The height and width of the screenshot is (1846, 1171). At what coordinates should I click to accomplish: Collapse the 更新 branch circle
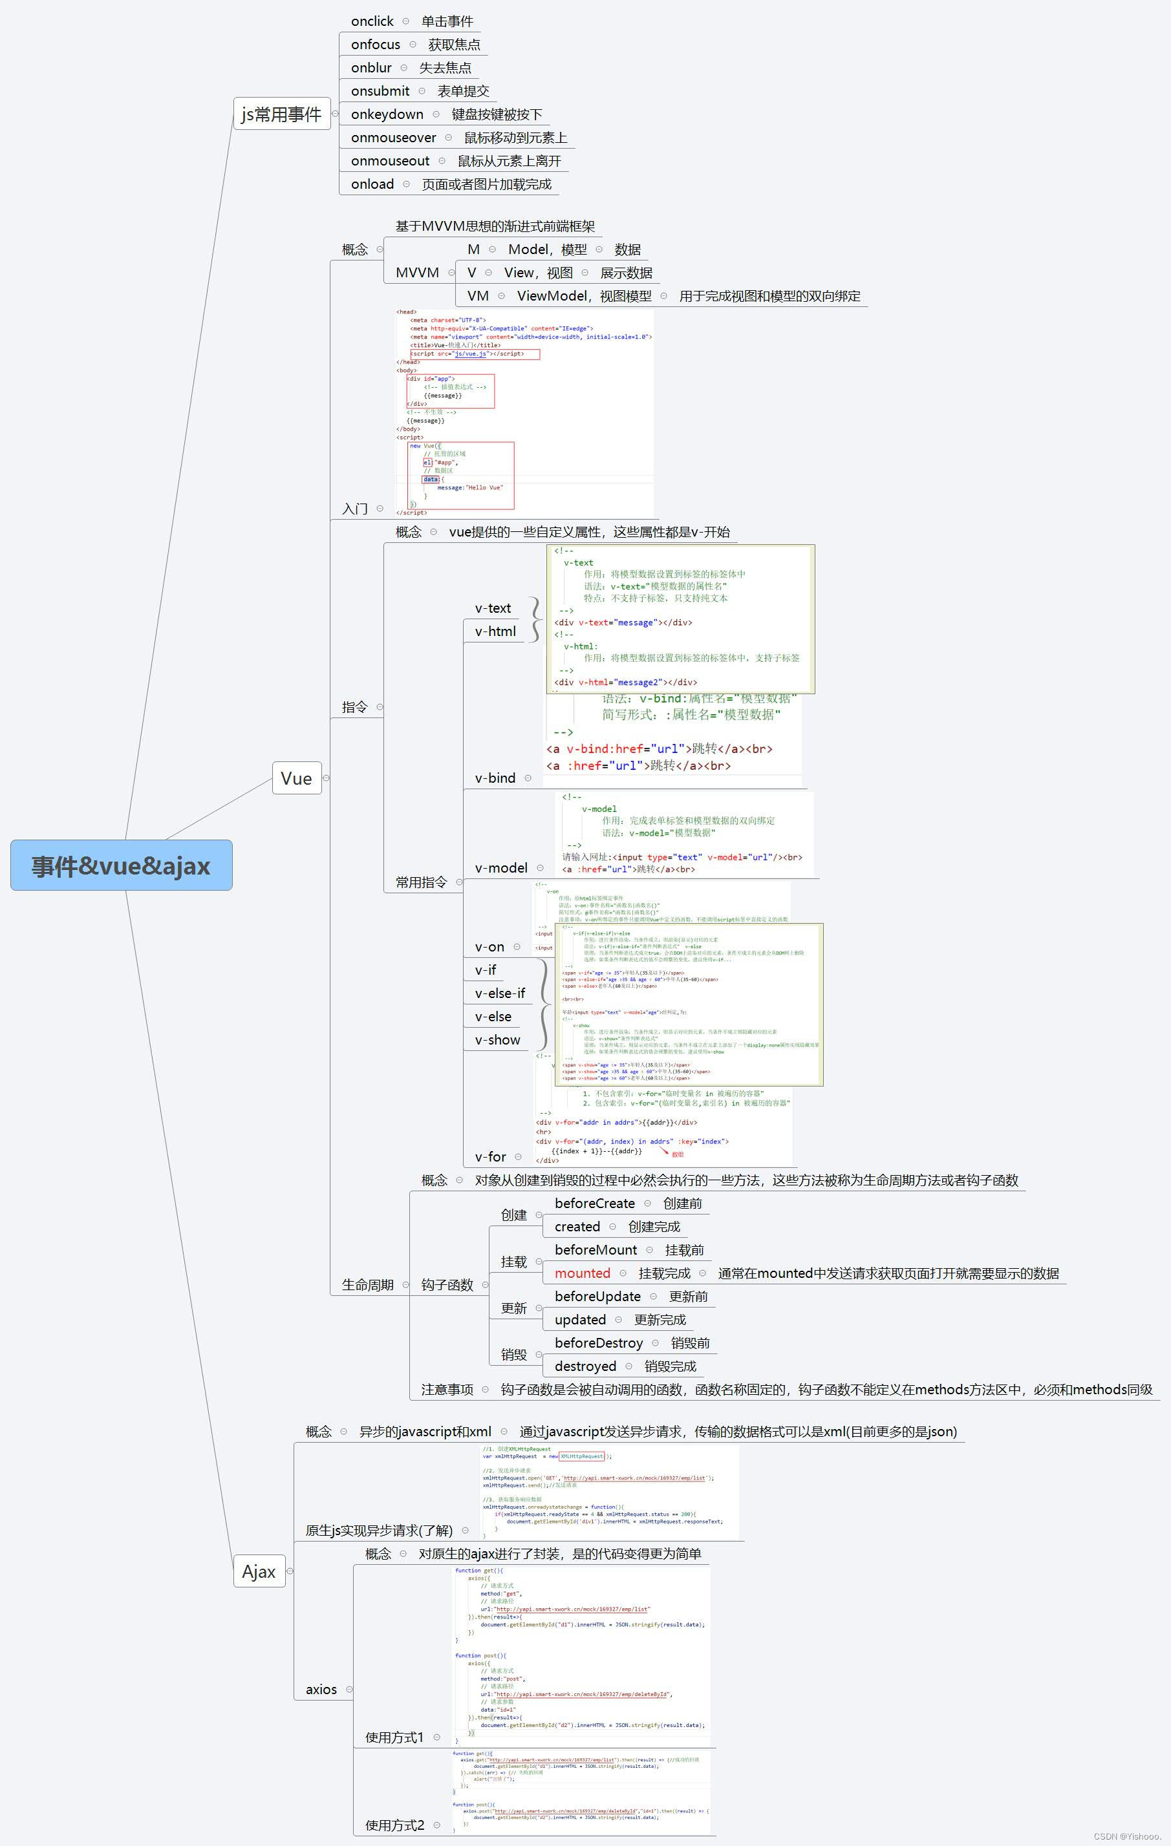(x=539, y=1308)
